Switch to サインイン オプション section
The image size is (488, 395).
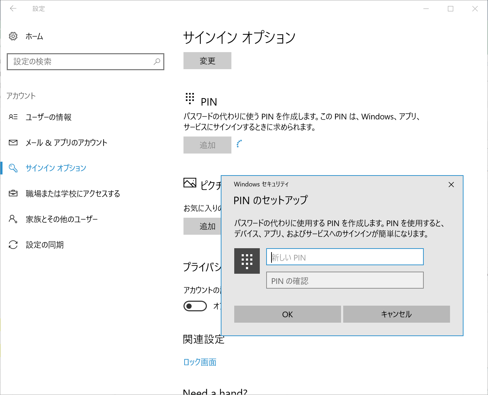coord(55,168)
